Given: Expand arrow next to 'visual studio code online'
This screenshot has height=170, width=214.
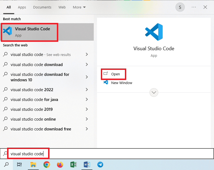Looking at the screenshot, I should point(87,119).
